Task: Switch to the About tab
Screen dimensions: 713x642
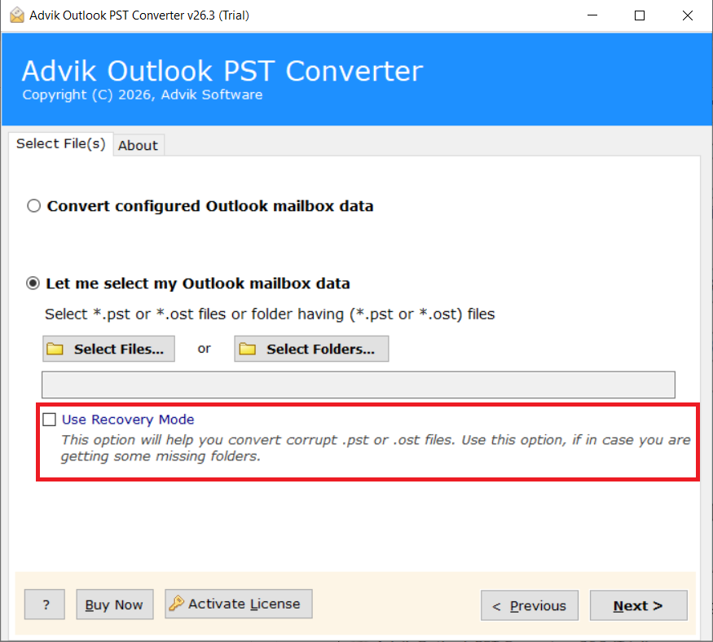Action: tap(138, 145)
